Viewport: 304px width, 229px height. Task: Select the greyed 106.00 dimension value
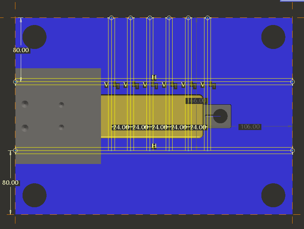click(x=250, y=127)
